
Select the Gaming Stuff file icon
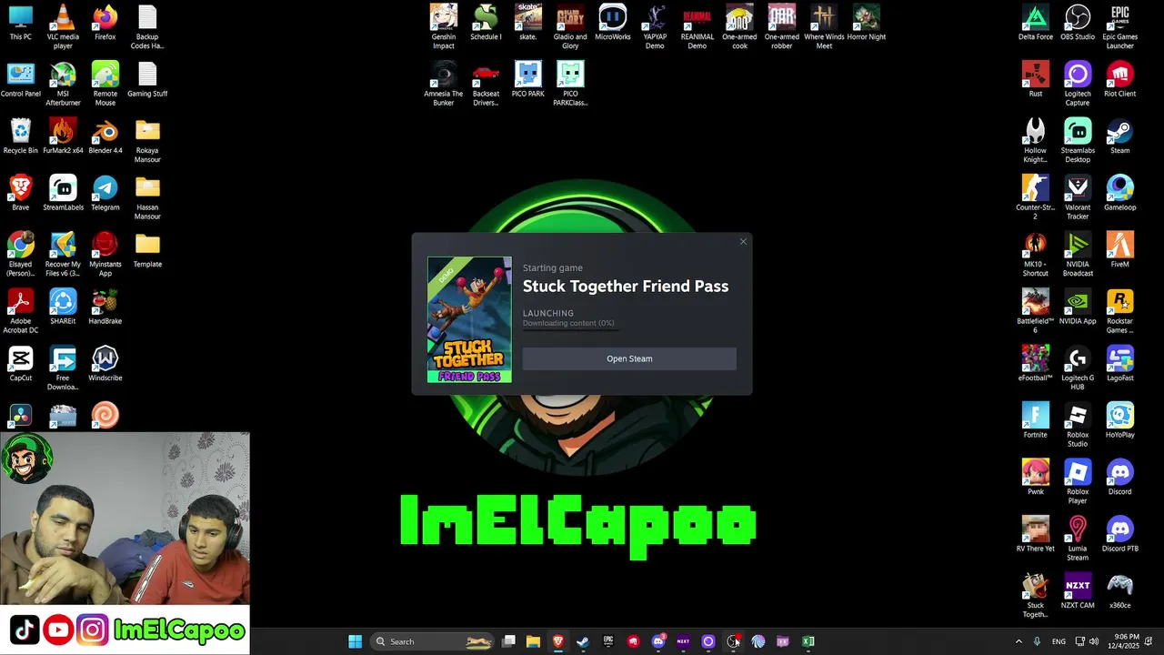147,79
